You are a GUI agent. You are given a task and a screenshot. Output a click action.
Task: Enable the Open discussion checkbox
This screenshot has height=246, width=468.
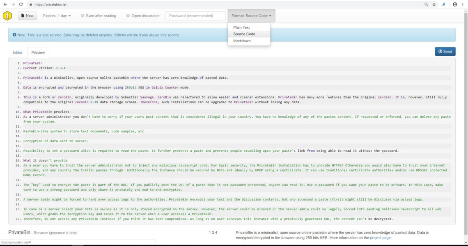(x=128, y=16)
